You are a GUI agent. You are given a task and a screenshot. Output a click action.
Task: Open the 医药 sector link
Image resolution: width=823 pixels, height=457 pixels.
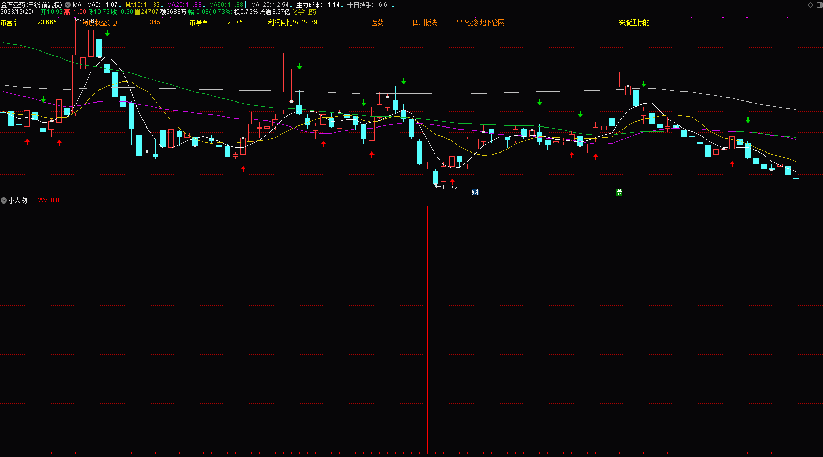point(378,22)
